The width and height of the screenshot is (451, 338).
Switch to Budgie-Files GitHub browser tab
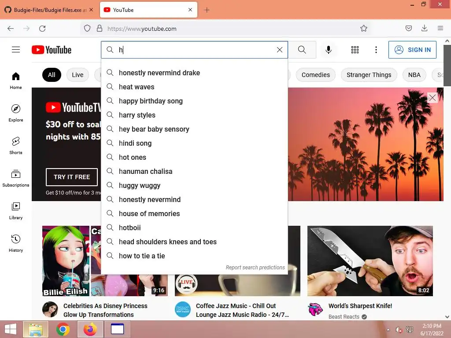(49, 10)
